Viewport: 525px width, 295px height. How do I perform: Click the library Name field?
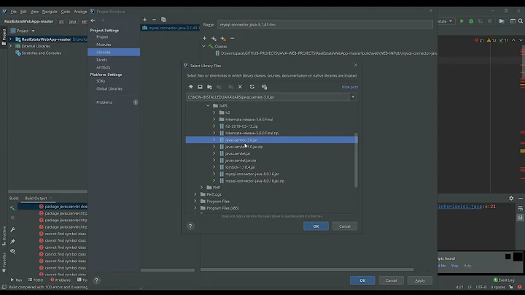pos(324,25)
